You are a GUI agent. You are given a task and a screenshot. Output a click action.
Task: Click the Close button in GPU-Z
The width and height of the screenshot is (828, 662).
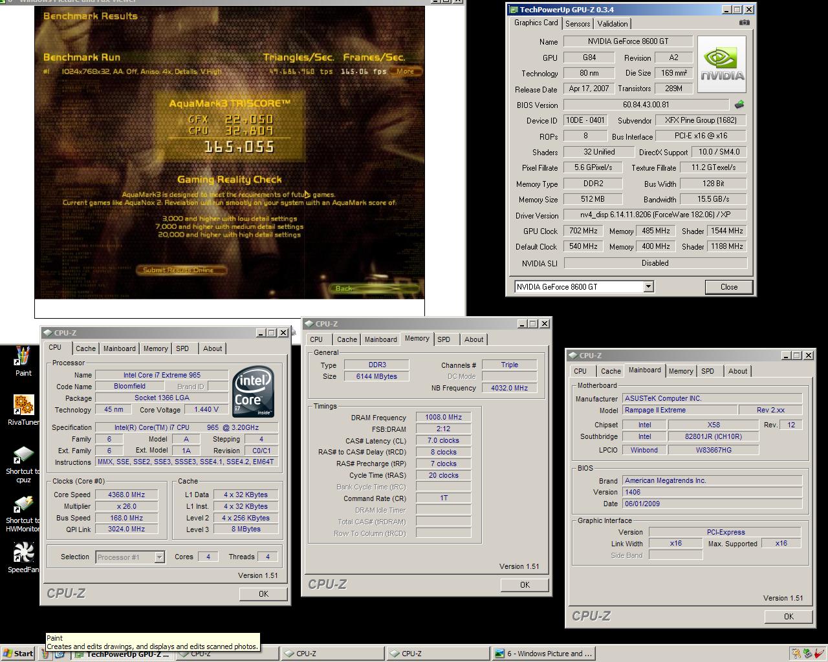(728, 287)
